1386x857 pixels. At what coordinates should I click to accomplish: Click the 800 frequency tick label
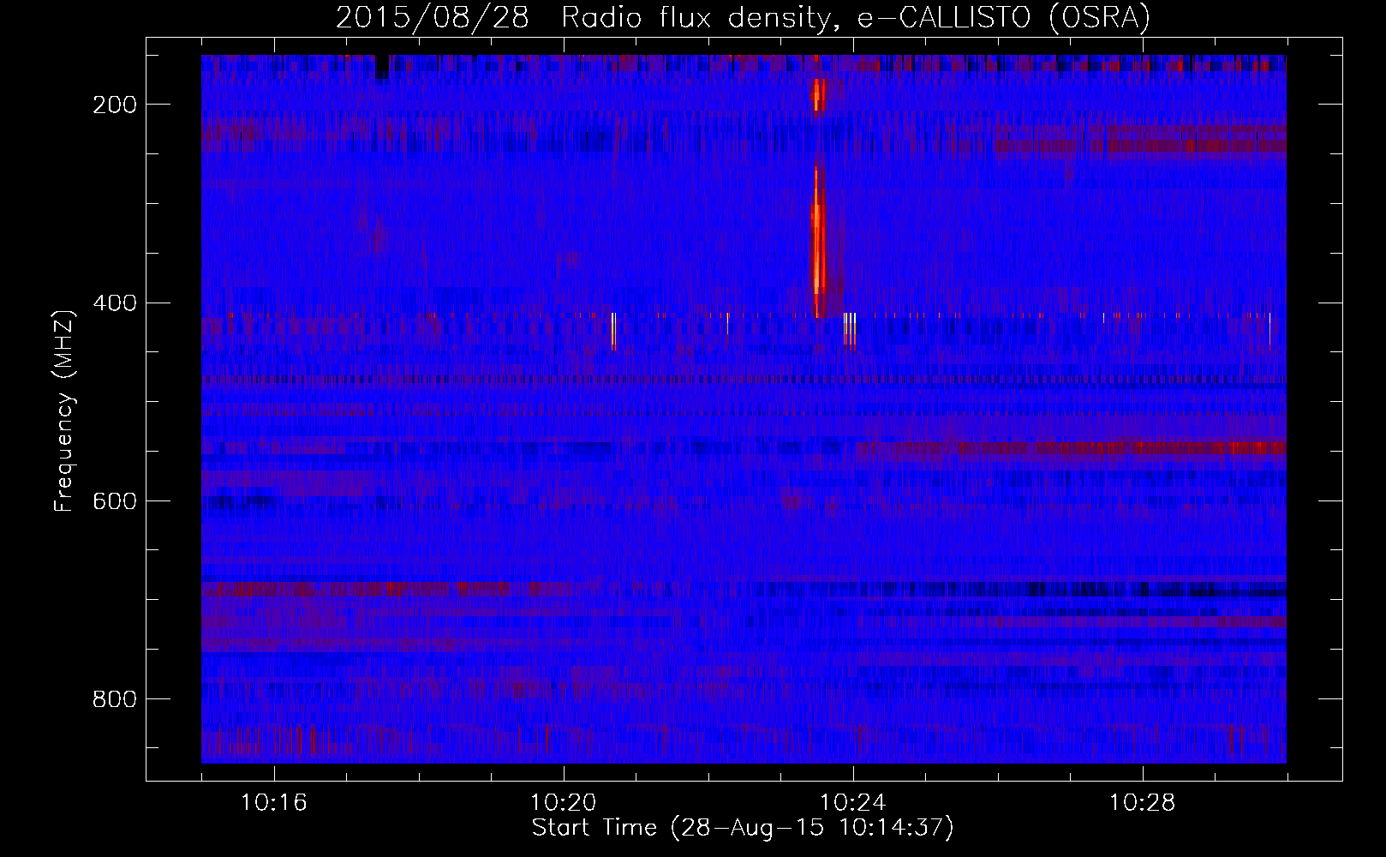click(115, 699)
